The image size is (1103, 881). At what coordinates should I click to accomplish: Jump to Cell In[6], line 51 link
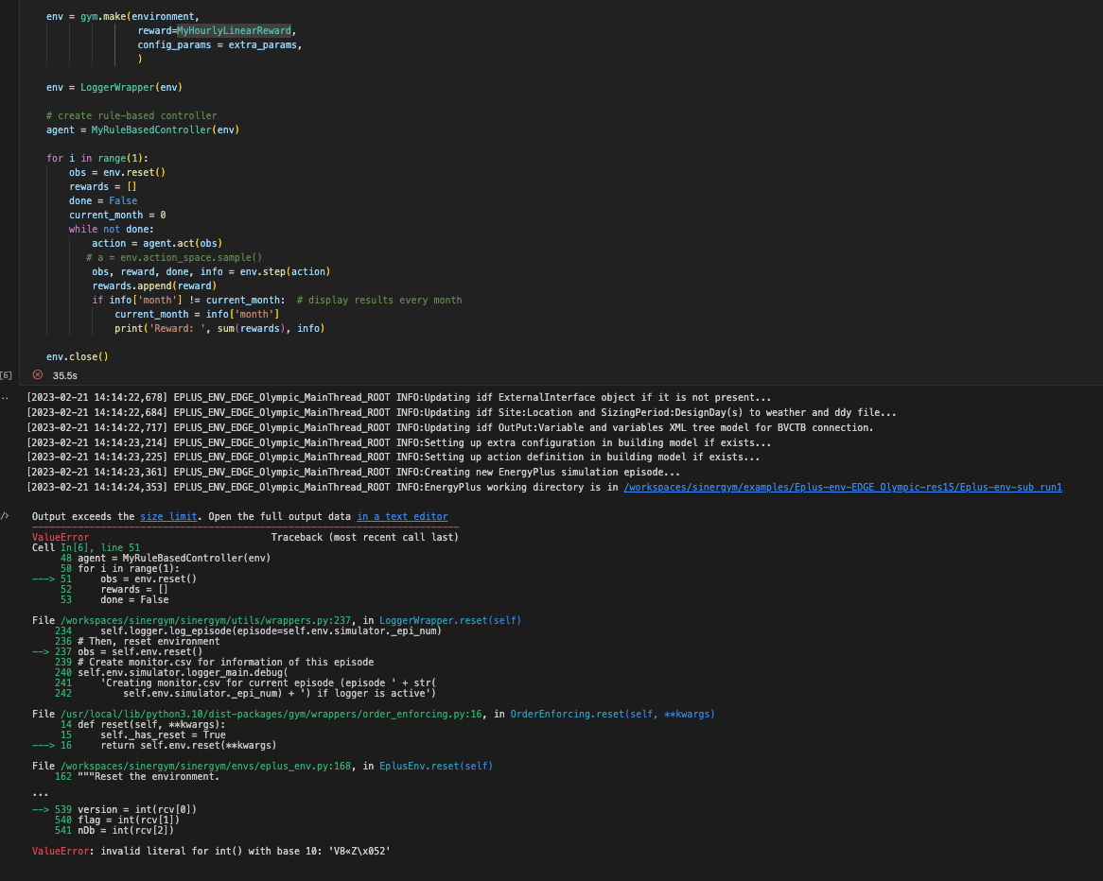tap(102, 547)
